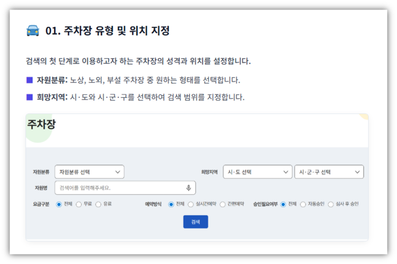Click the car emoji in the section heading
397x264 pixels.
pyautogui.click(x=33, y=31)
